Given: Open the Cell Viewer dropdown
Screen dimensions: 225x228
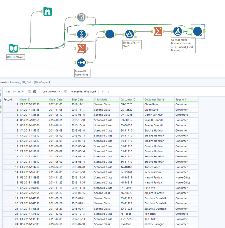Looking at the screenshot, I should [x=51, y=92].
